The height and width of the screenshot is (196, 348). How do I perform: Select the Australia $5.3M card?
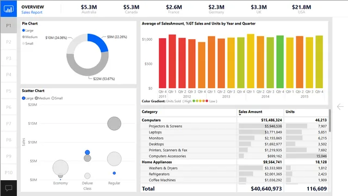[x=89, y=9]
